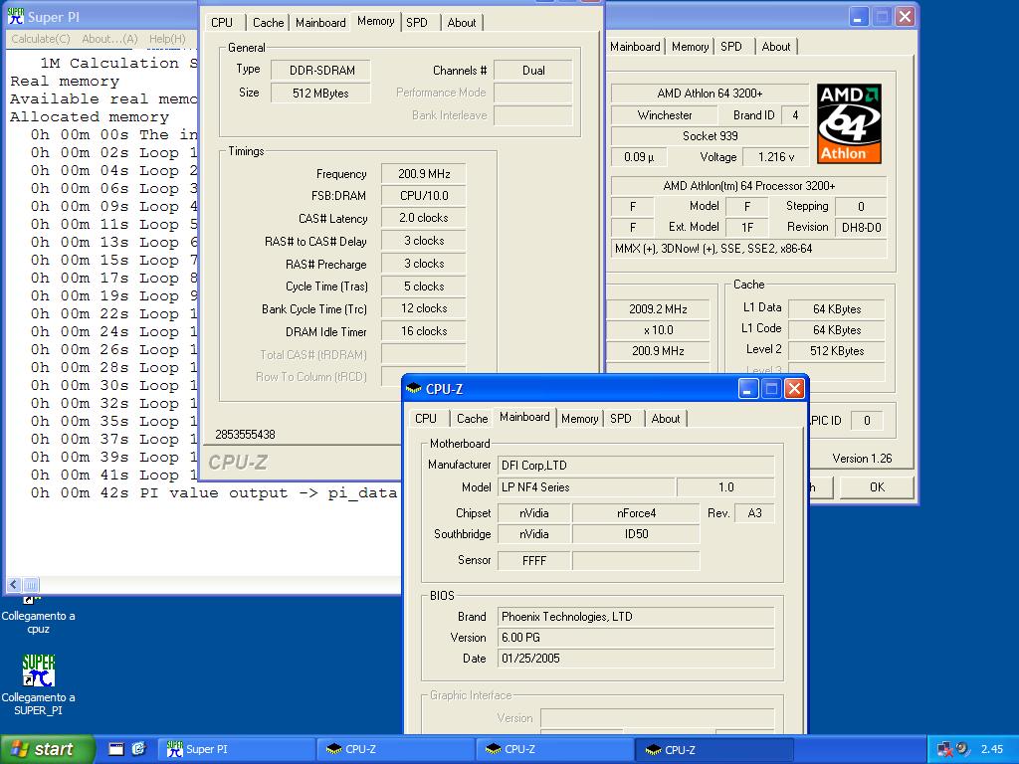
Task: Select CPU tab in front CPU-Z window
Action: click(426, 419)
